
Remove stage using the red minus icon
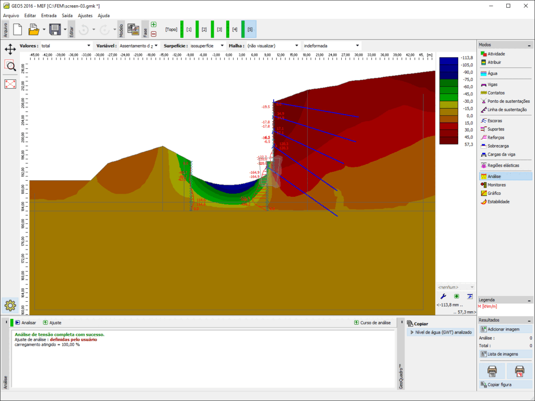click(x=154, y=34)
